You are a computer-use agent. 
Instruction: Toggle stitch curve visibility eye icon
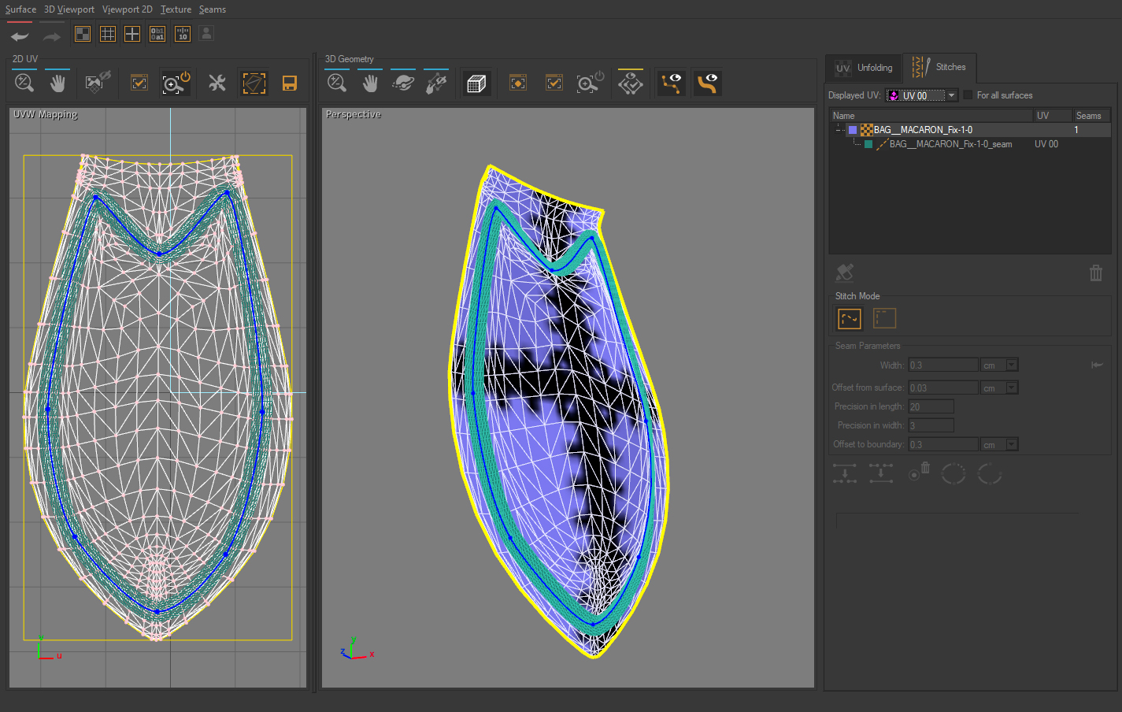707,83
